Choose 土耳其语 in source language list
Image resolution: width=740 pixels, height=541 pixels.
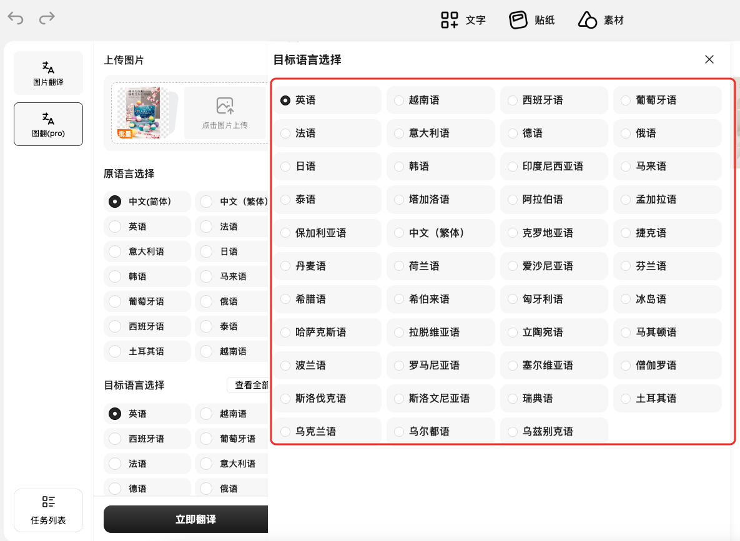click(x=147, y=351)
